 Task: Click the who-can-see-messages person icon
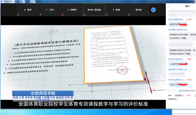[x=180, y=91]
